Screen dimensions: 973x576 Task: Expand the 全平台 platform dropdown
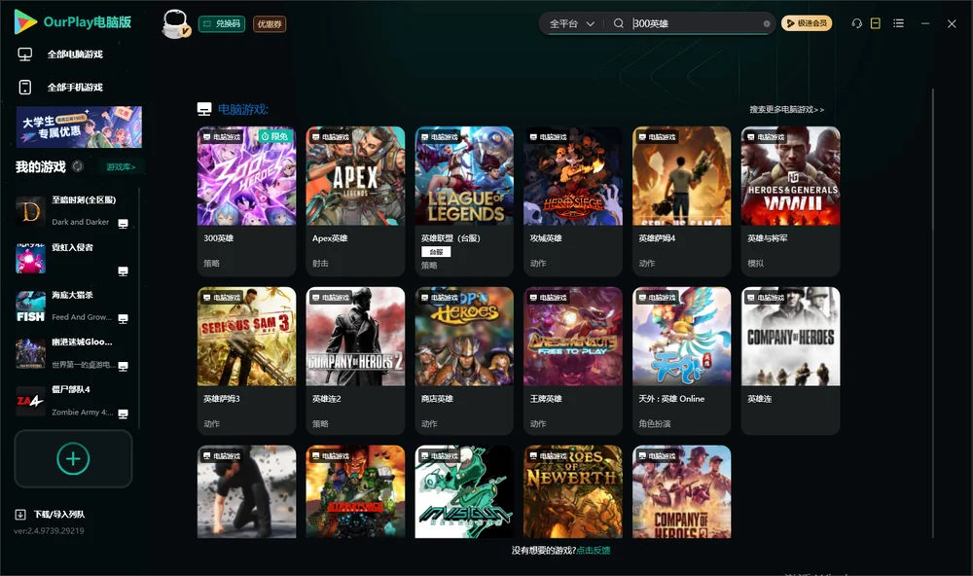[572, 23]
